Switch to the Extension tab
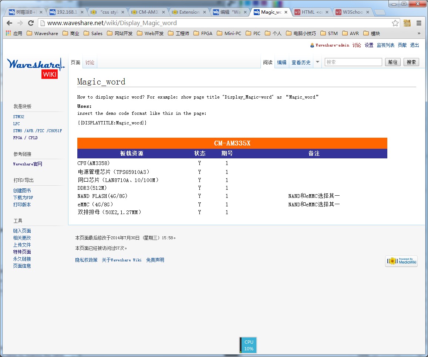Screen dimensions: 428x357 [x=189, y=12]
